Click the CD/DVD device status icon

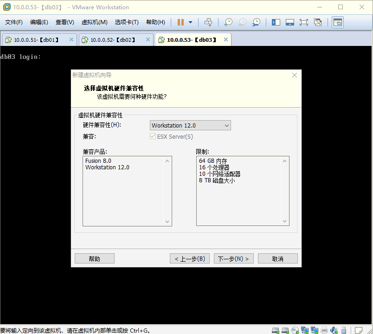point(295,330)
